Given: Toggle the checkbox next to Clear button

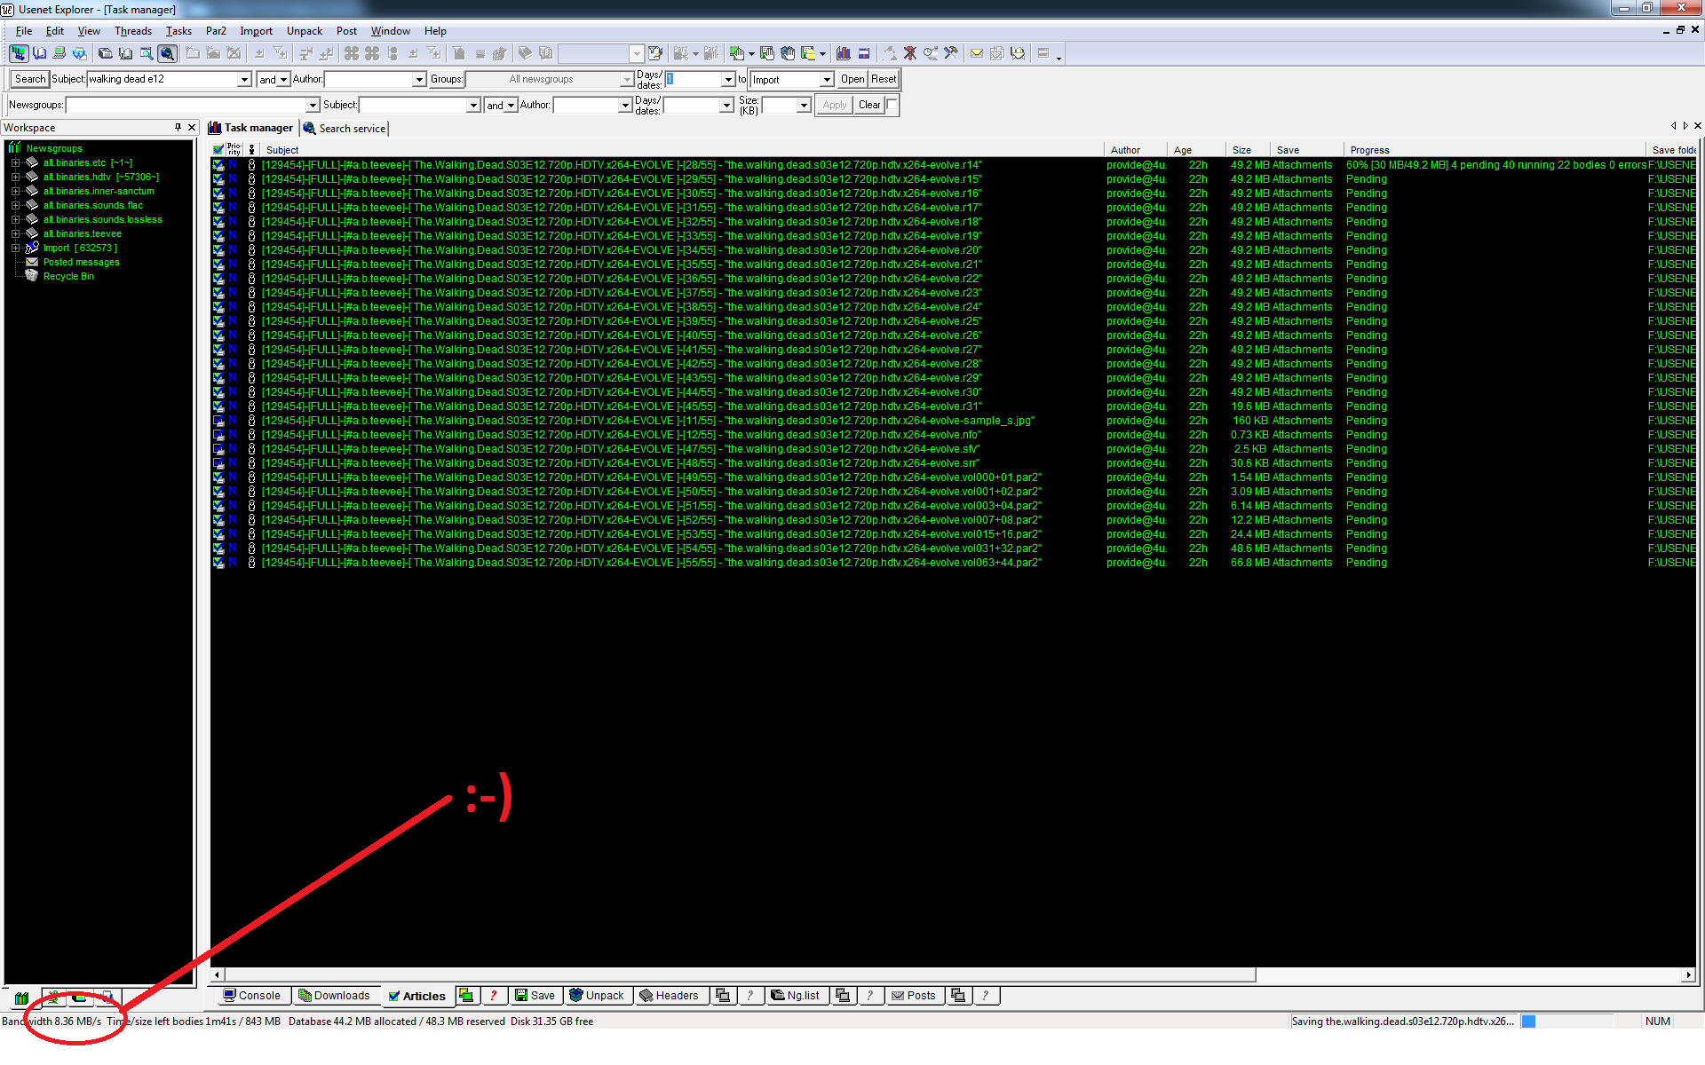Looking at the screenshot, I should (x=892, y=104).
